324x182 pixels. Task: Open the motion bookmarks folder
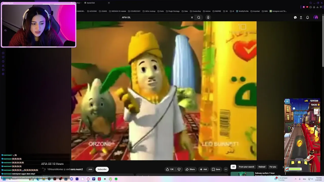(x=207, y=11)
